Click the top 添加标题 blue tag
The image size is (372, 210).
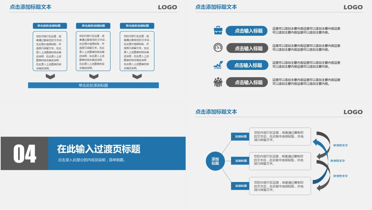[240, 136]
